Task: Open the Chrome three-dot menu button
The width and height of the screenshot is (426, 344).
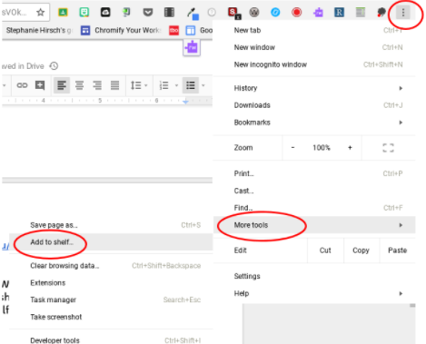Action: 403,13
